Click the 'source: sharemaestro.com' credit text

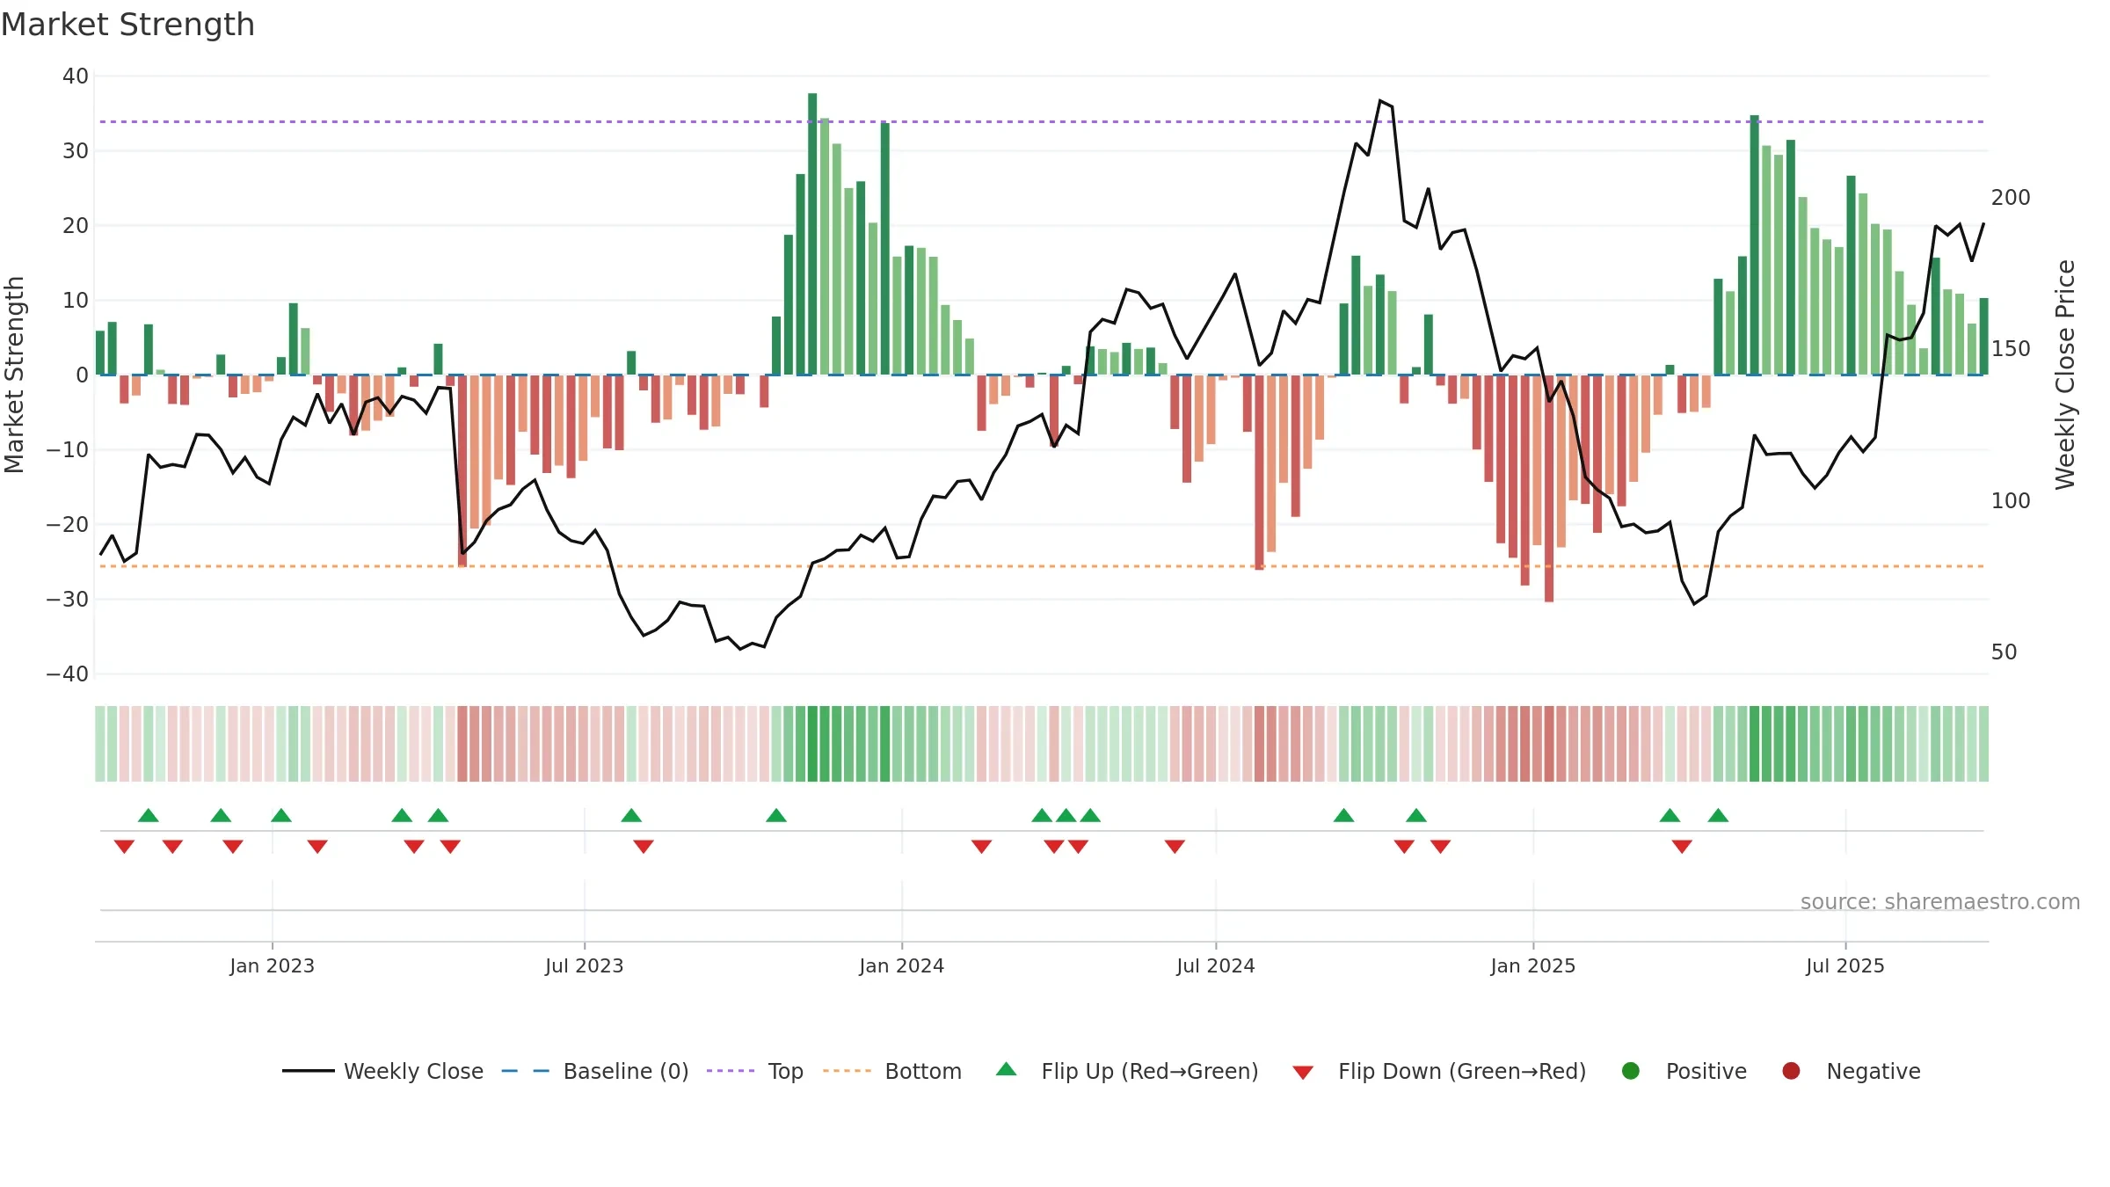tap(1940, 902)
